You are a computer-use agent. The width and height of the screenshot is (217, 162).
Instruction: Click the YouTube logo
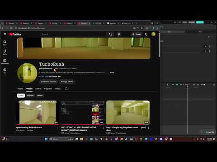pos(15,34)
